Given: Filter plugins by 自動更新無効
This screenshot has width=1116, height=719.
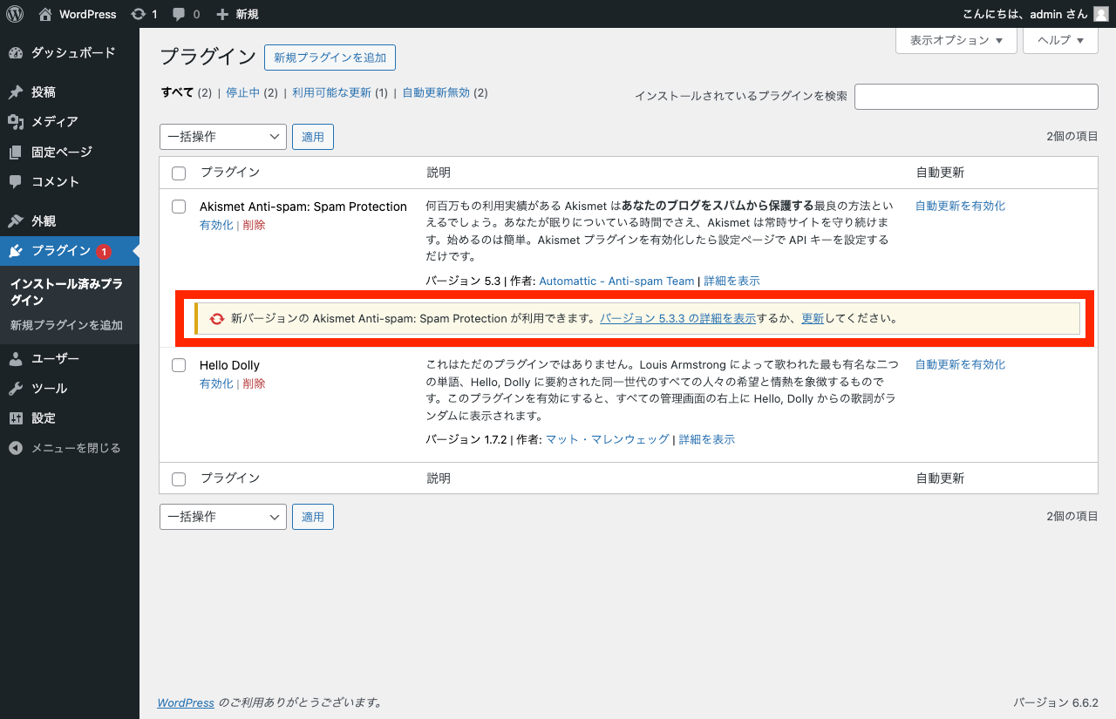Looking at the screenshot, I should [436, 92].
